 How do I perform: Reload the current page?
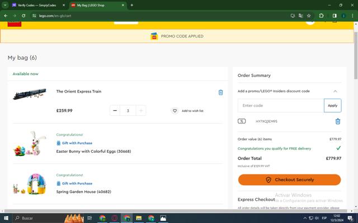[23, 16]
